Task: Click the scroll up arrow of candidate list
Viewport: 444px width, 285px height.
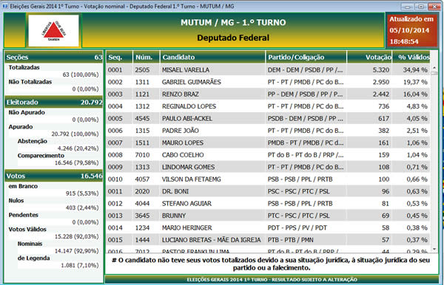Action: (434, 68)
